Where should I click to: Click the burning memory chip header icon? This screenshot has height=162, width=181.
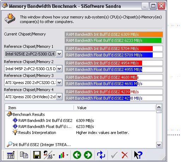coord(10,19)
